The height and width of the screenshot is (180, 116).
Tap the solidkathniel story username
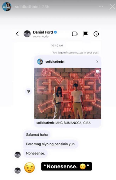(x=27, y=7)
